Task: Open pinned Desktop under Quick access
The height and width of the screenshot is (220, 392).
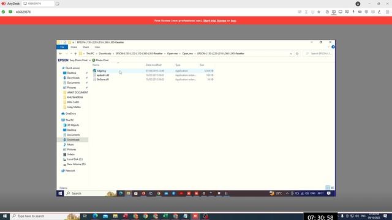Action: click(x=72, y=73)
